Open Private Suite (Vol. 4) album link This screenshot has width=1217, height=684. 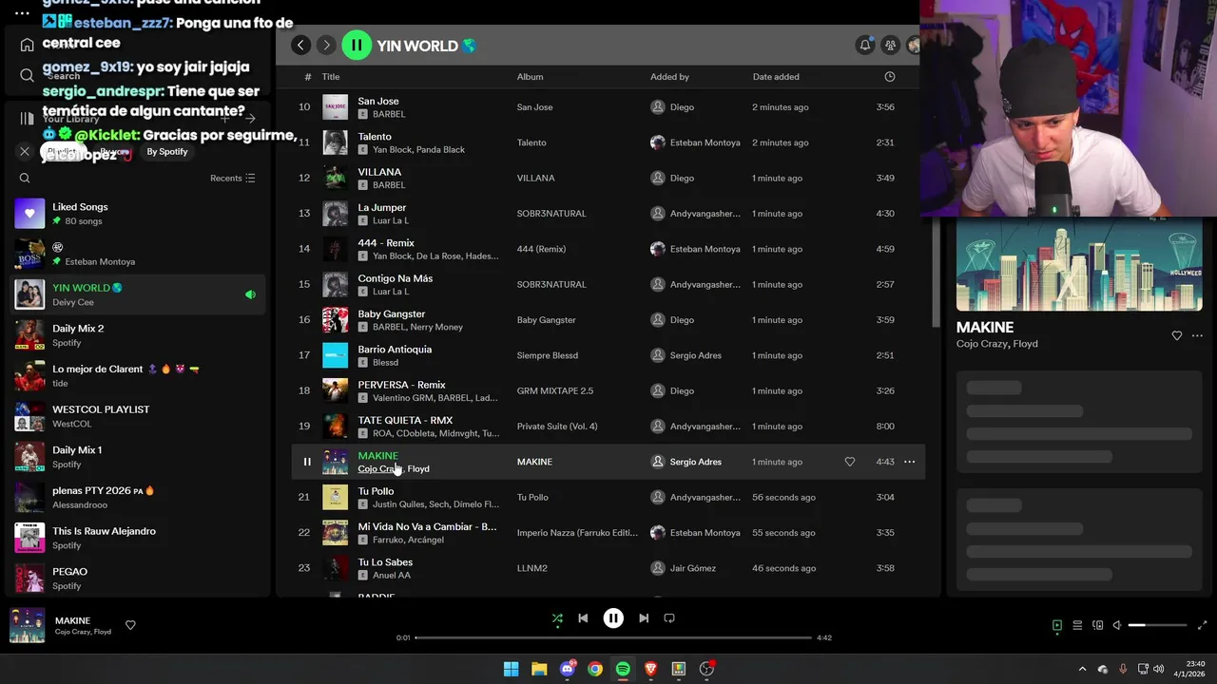557,427
